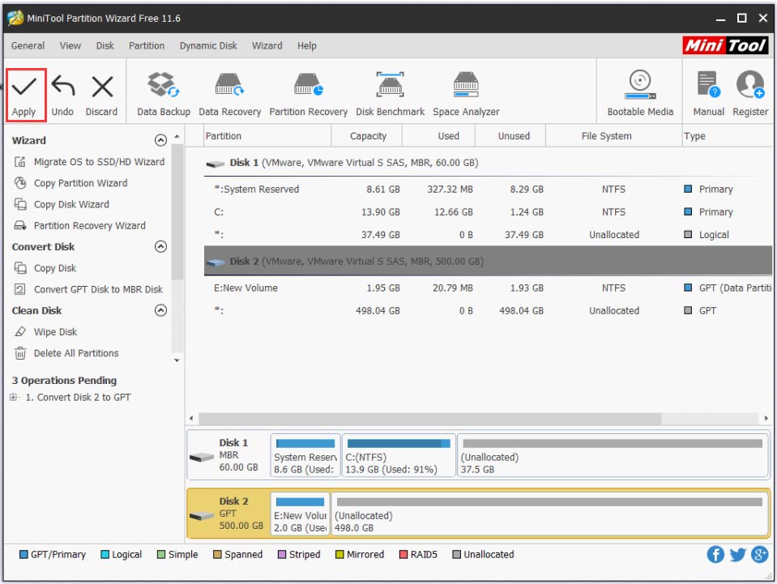777x584 pixels.
Task: Click the sidebar scroll down arrow
Action: tap(177, 360)
